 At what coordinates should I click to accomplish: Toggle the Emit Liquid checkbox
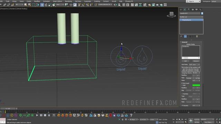(182, 83)
